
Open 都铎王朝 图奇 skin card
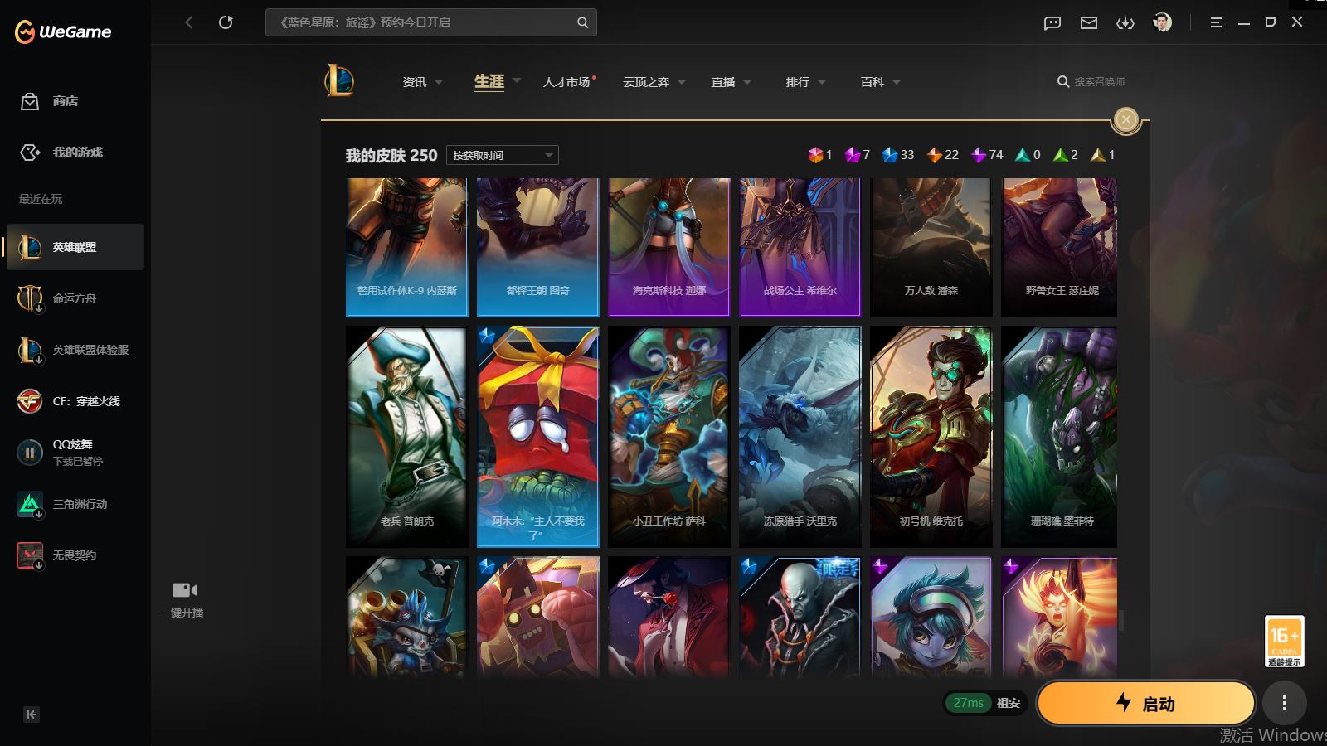(x=538, y=247)
